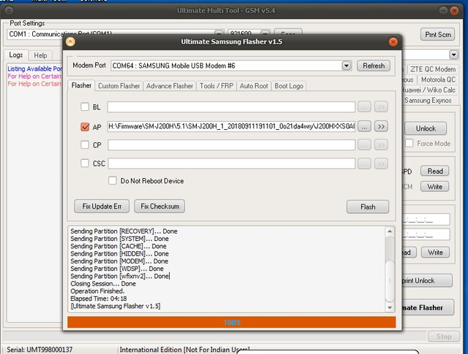
Task: Click the 100% orange progress bar
Action: point(232,322)
